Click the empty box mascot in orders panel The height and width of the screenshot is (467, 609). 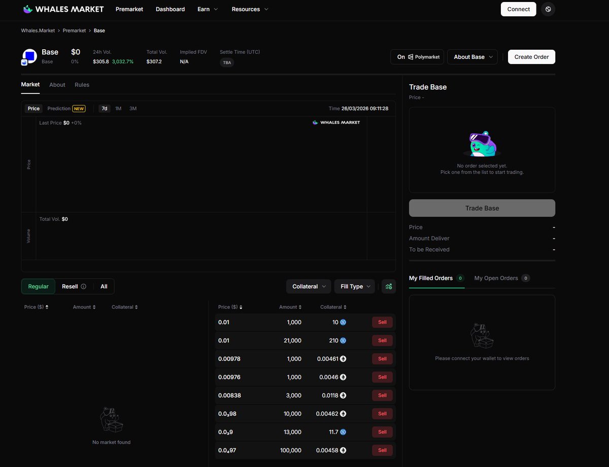pos(482,336)
